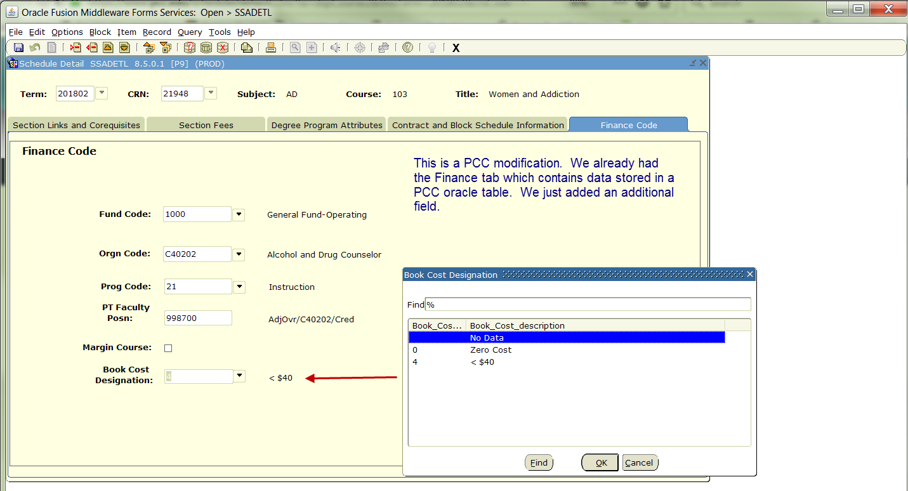Image resolution: width=908 pixels, height=491 pixels.
Task: Switch to Degree Program Attributes tab
Action: click(327, 125)
